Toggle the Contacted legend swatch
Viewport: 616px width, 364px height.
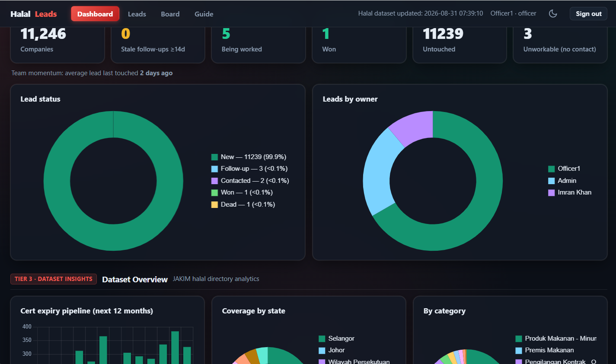tap(214, 181)
